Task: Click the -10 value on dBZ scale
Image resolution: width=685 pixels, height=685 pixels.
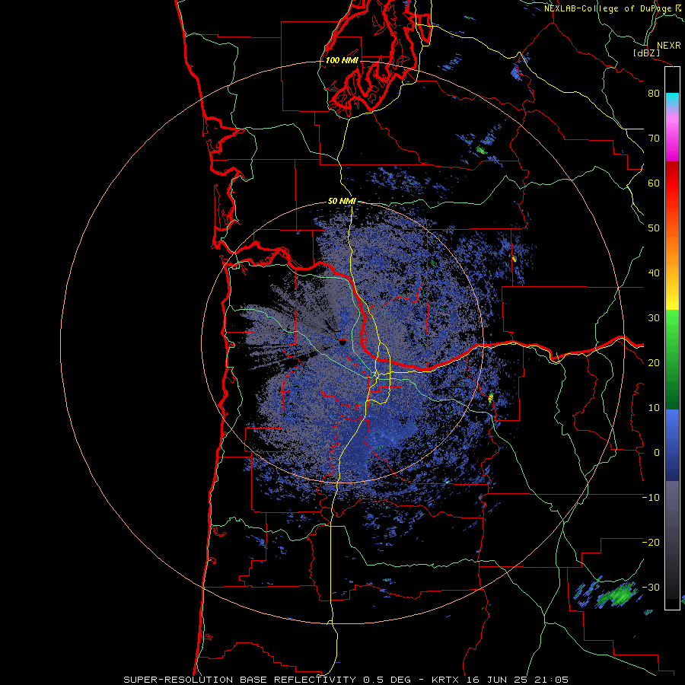Action: (x=651, y=498)
